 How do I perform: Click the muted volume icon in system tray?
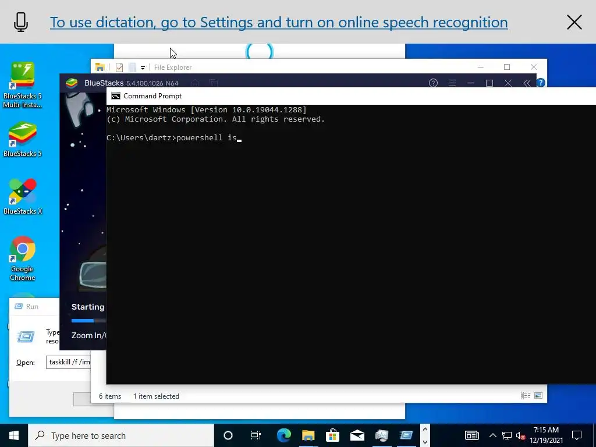click(x=520, y=436)
